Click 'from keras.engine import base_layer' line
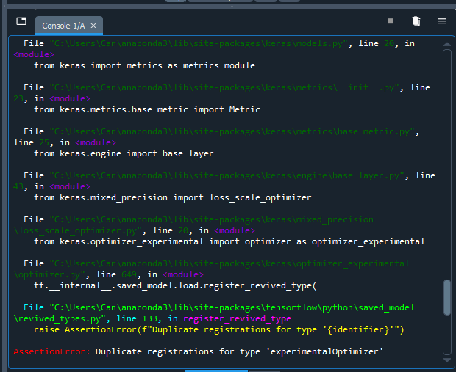 (x=124, y=153)
